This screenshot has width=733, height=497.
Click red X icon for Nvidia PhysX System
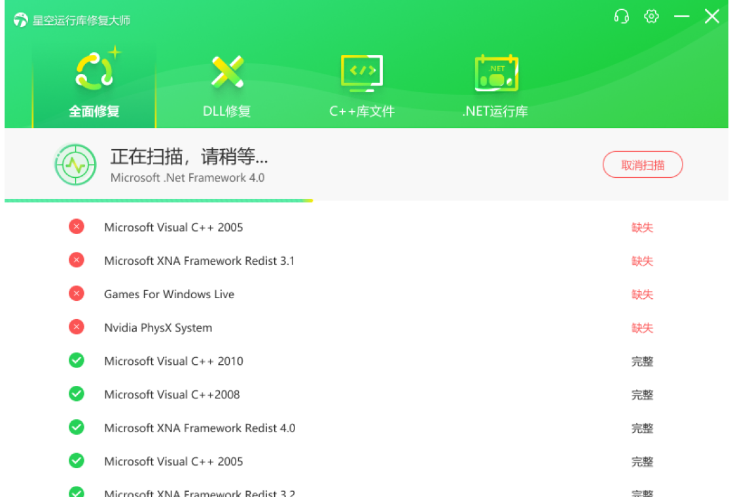[76, 326]
